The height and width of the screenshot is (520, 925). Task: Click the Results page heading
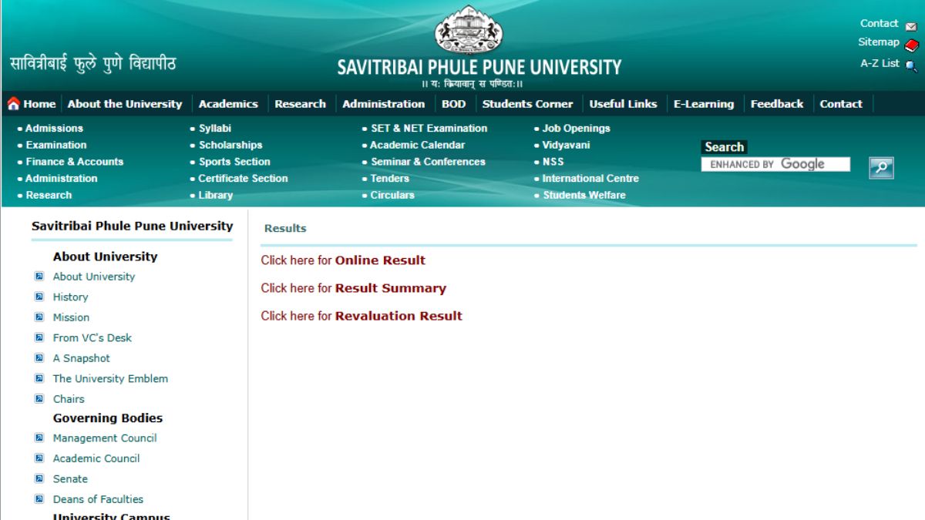pyautogui.click(x=285, y=228)
